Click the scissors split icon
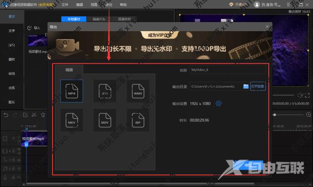313x187 pixels. point(34,115)
